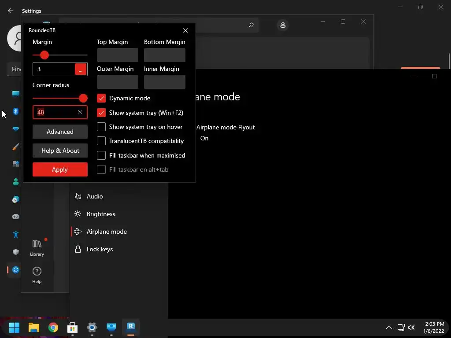Click the Lock keys padlock icon
This screenshot has width=451, height=338.
78,249
